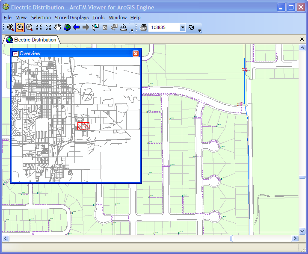
Task: Click the horizontal scrollbar right arrow
Action: pyautogui.click(x=295, y=238)
